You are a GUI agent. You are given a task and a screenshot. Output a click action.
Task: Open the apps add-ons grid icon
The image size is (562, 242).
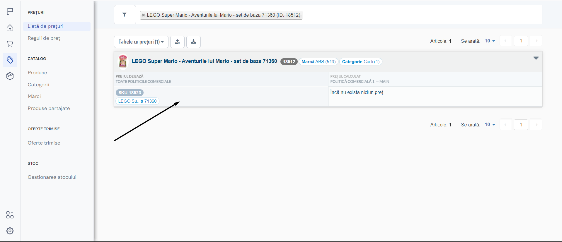tap(10, 215)
